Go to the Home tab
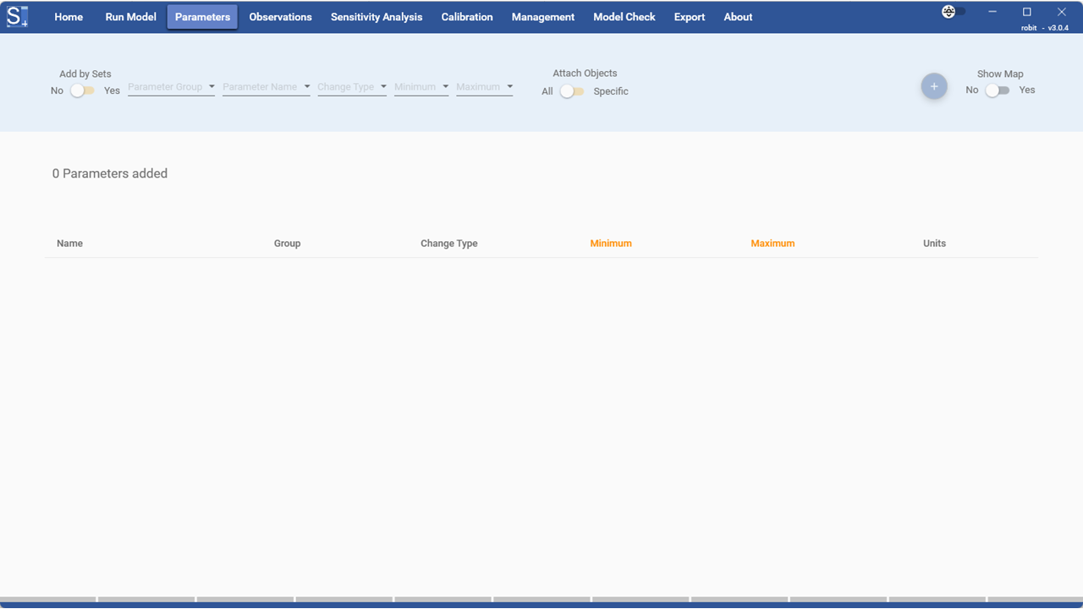 pyautogui.click(x=69, y=17)
